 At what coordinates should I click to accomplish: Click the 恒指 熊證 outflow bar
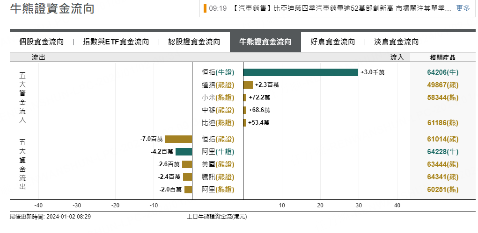coord(179,139)
